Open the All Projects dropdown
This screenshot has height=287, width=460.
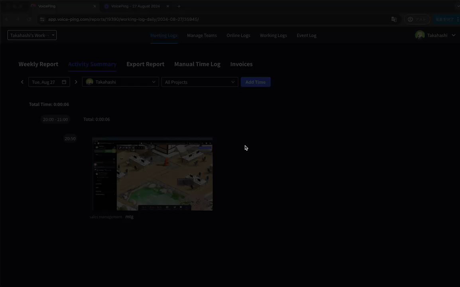tap(199, 82)
